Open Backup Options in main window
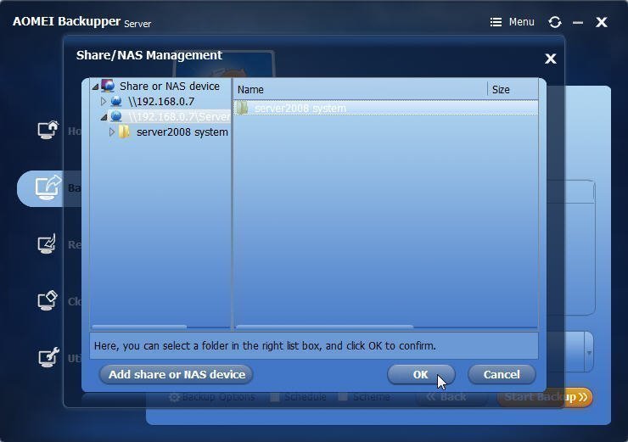The height and width of the screenshot is (442, 628). [211, 397]
